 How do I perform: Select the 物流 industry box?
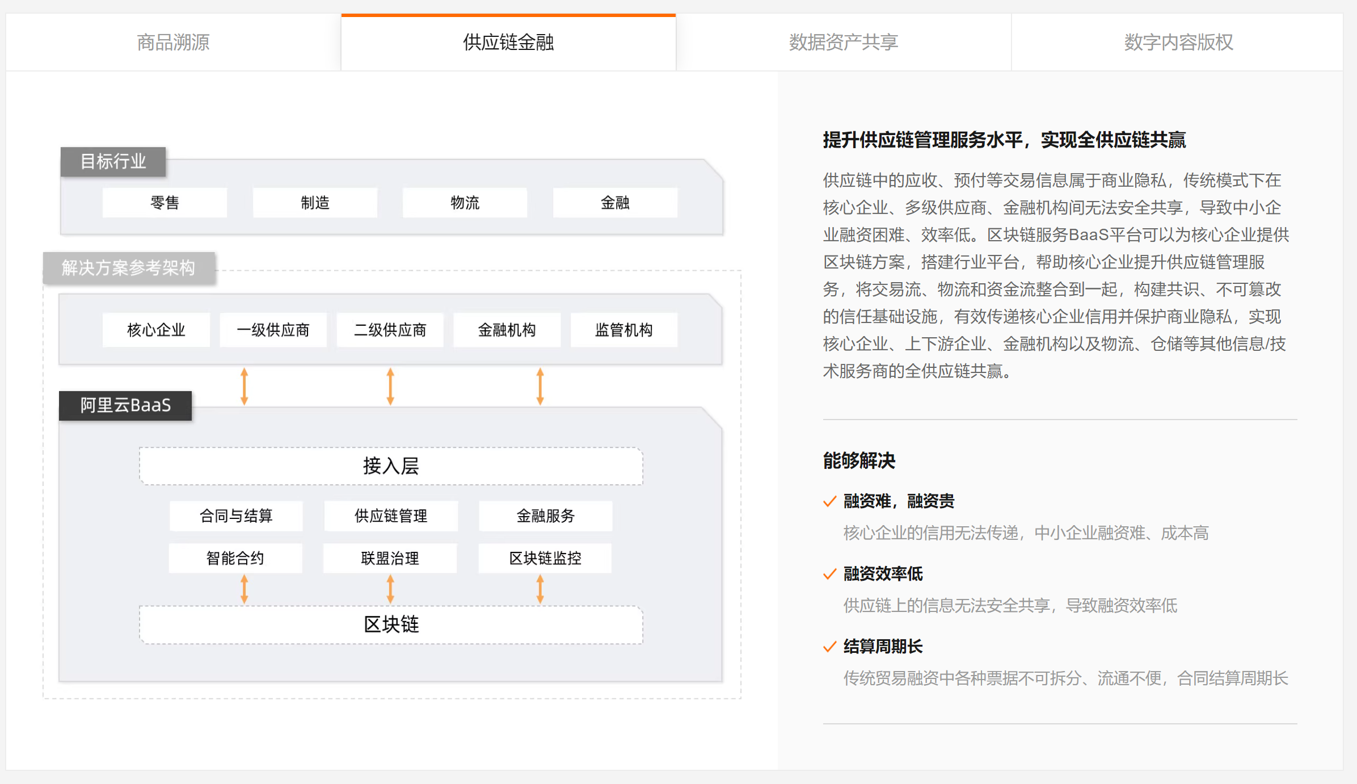(465, 203)
